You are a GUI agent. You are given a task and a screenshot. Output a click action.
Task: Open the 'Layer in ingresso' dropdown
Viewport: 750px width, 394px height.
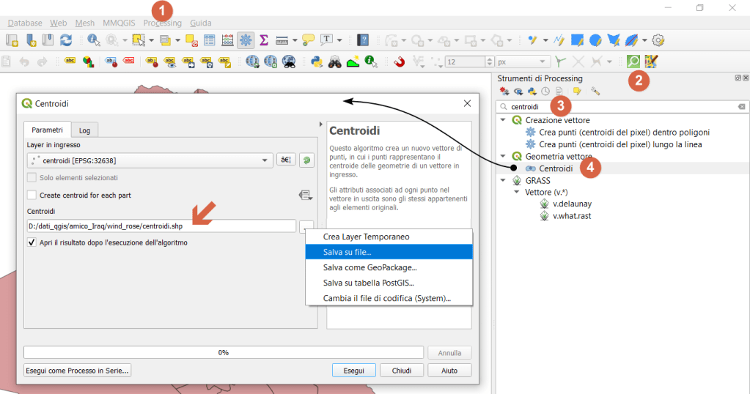(149, 160)
